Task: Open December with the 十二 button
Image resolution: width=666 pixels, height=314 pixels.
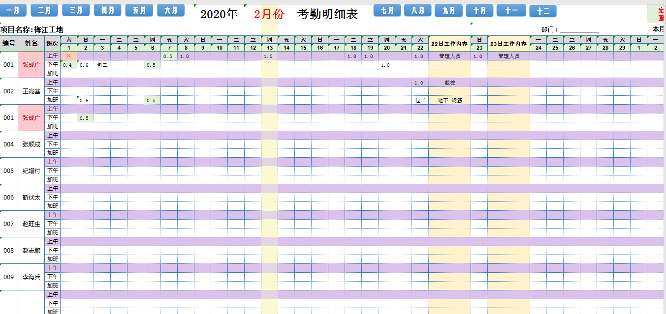Action: [543, 10]
